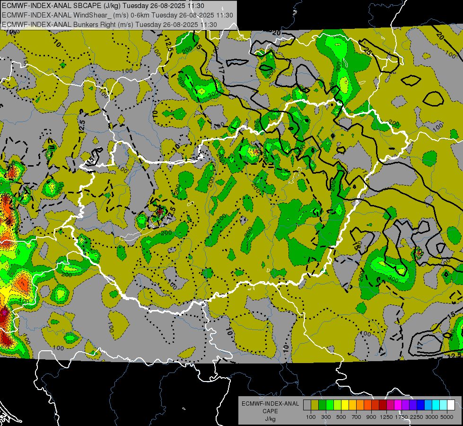Click the 900 legend scale value

click(371, 417)
